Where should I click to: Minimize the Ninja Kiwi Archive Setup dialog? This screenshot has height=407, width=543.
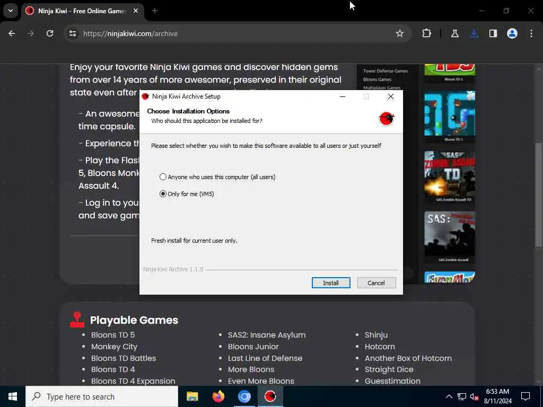[343, 96]
